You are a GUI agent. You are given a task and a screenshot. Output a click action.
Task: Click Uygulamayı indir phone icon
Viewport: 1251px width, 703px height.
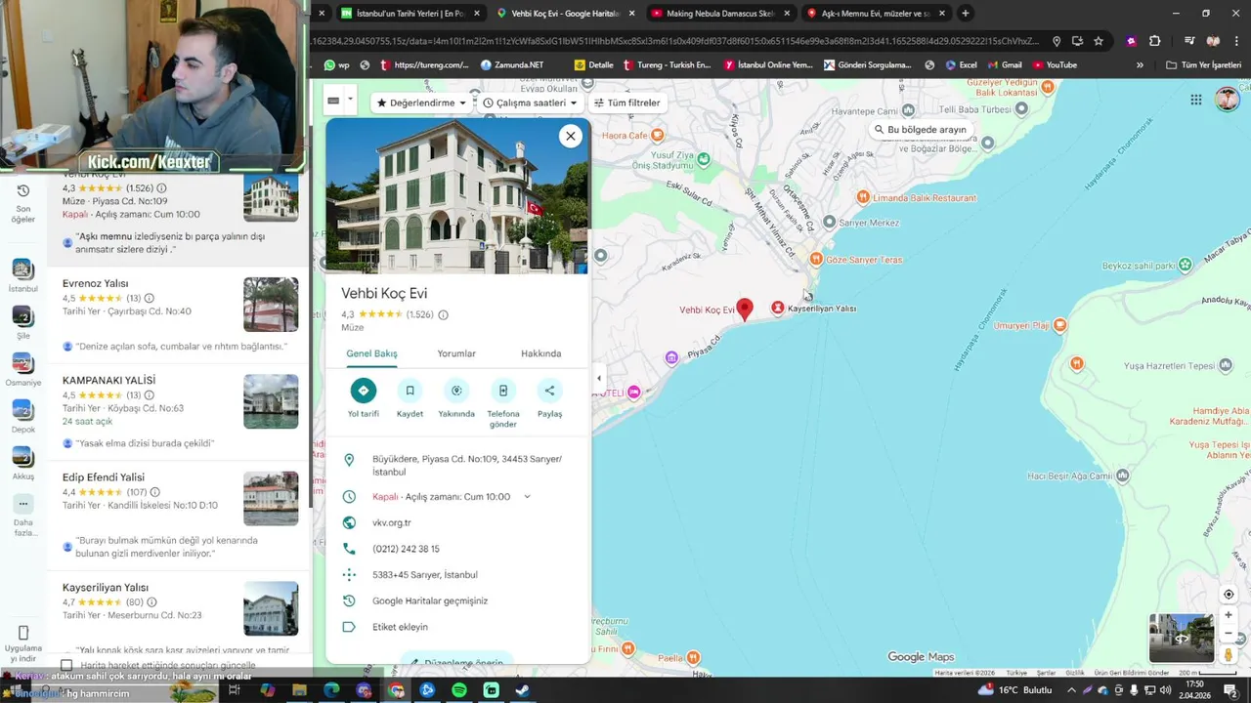coord(23,633)
